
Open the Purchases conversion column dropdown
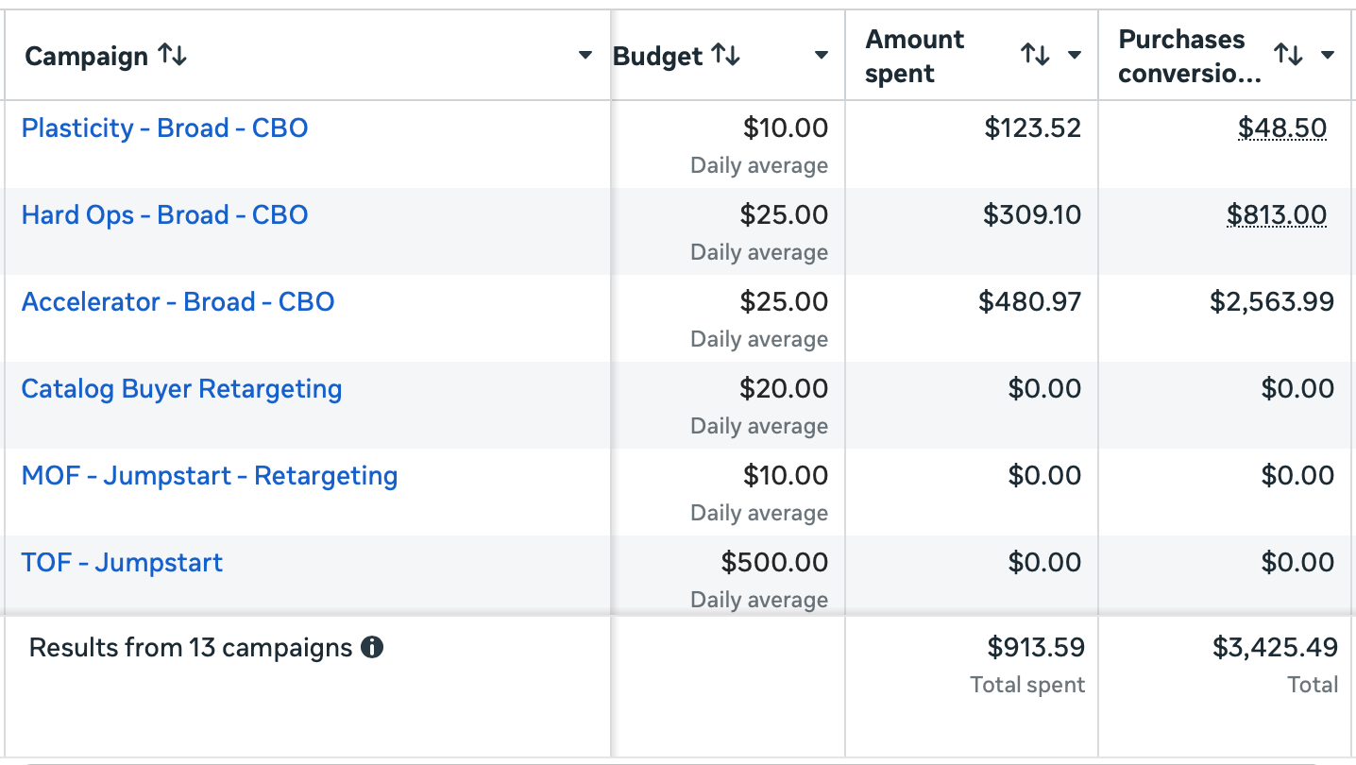1326,55
